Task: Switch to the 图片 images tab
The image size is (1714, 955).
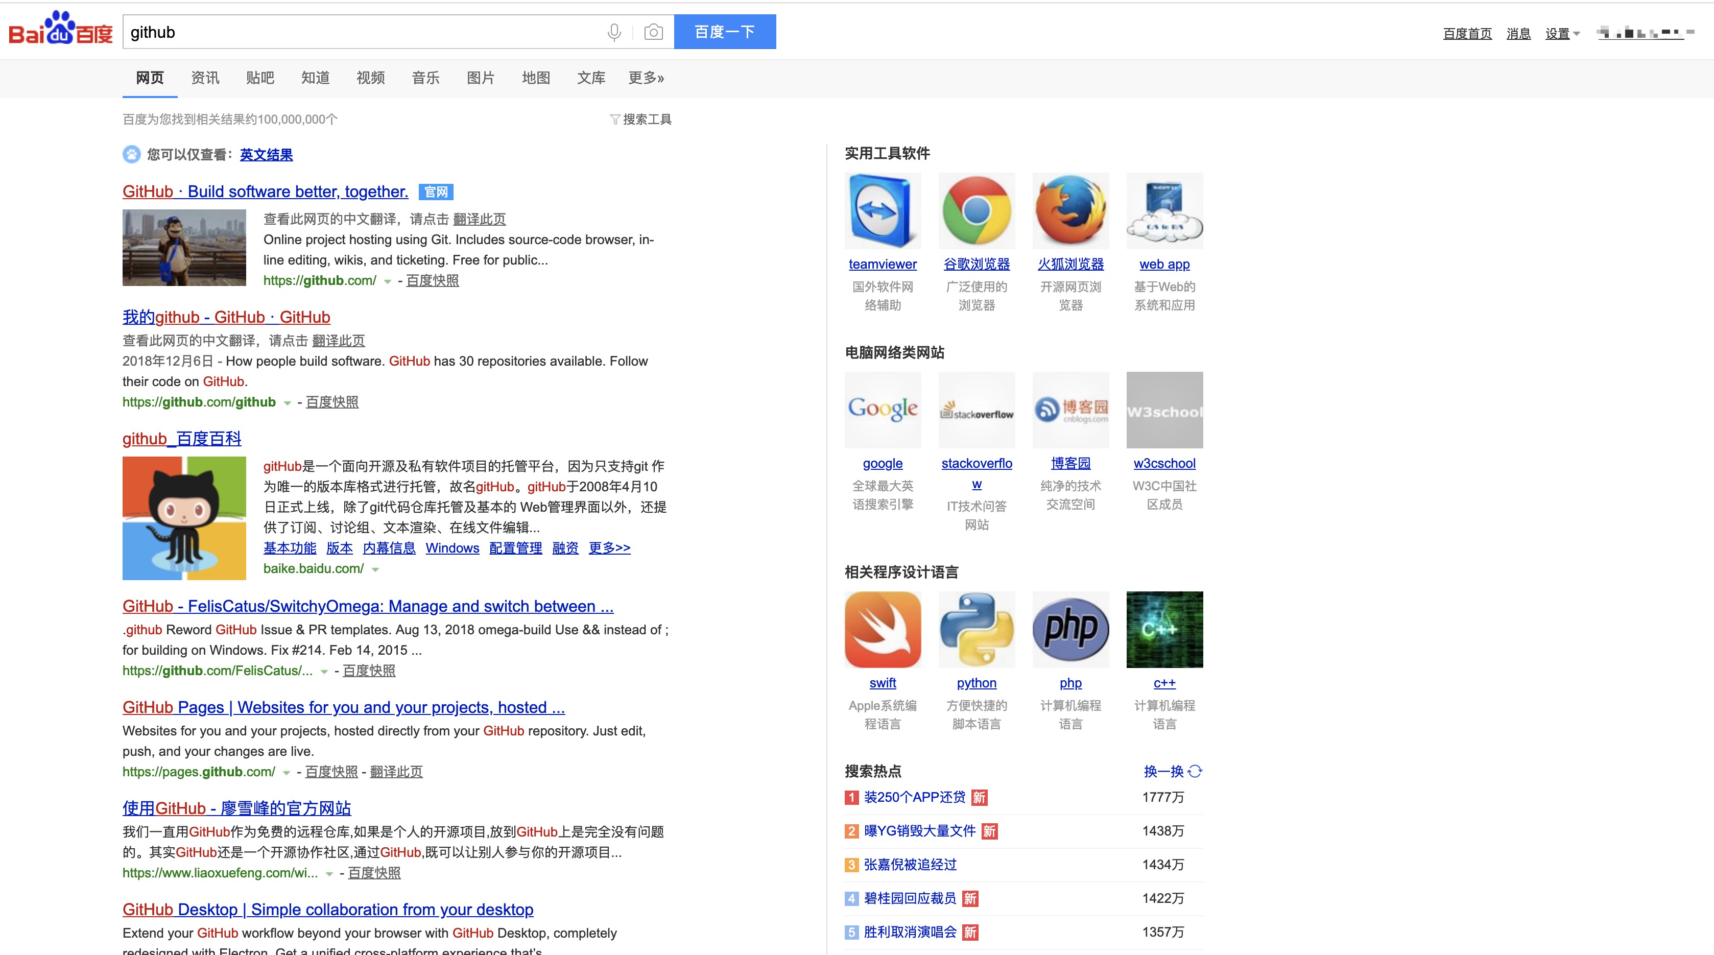Action: pyautogui.click(x=481, y=78)
